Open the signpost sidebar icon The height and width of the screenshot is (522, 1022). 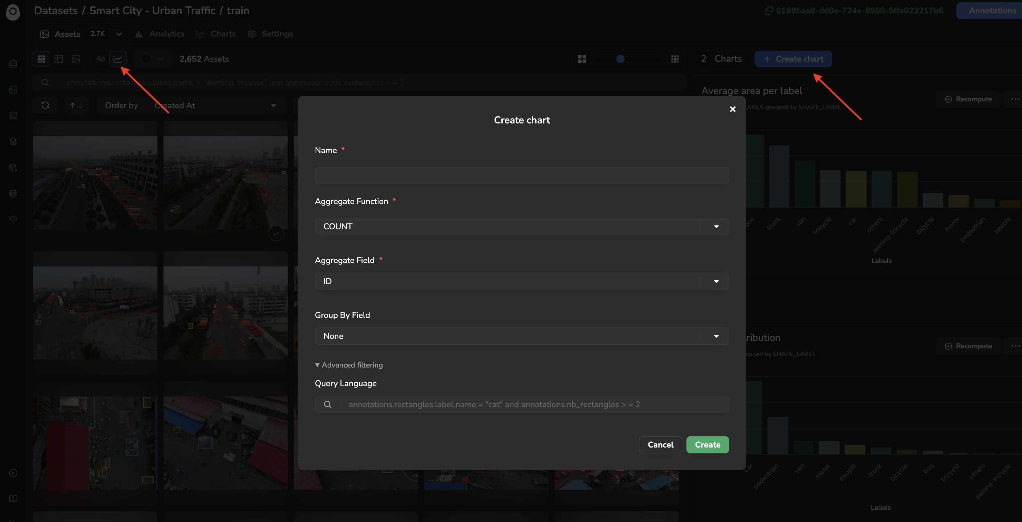pyautogui.click(x=13, y=219)
